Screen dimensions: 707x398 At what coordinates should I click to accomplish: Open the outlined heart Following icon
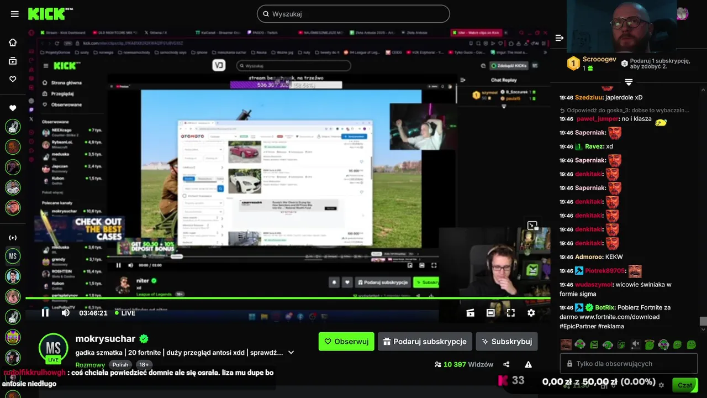(13, 79)
